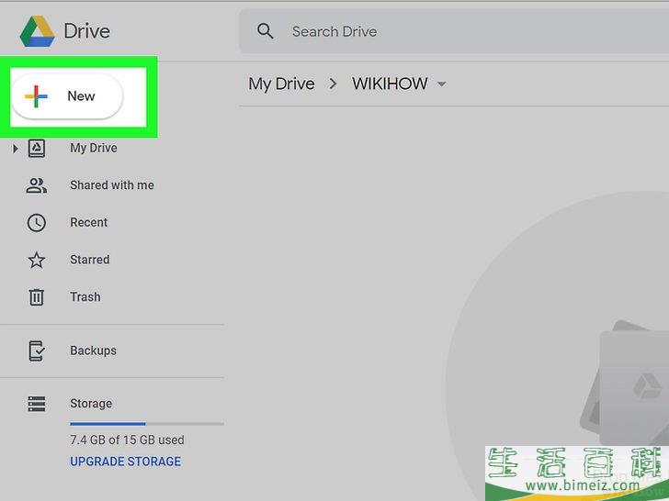Click the Starred star icon
This screenshot has width=669, height=501.
[x=37, y=260]
